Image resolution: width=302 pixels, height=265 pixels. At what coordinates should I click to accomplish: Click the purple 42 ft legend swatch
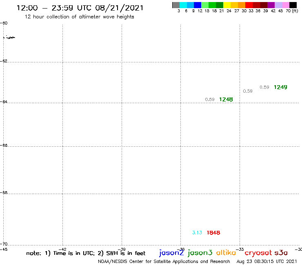[271, 5]
